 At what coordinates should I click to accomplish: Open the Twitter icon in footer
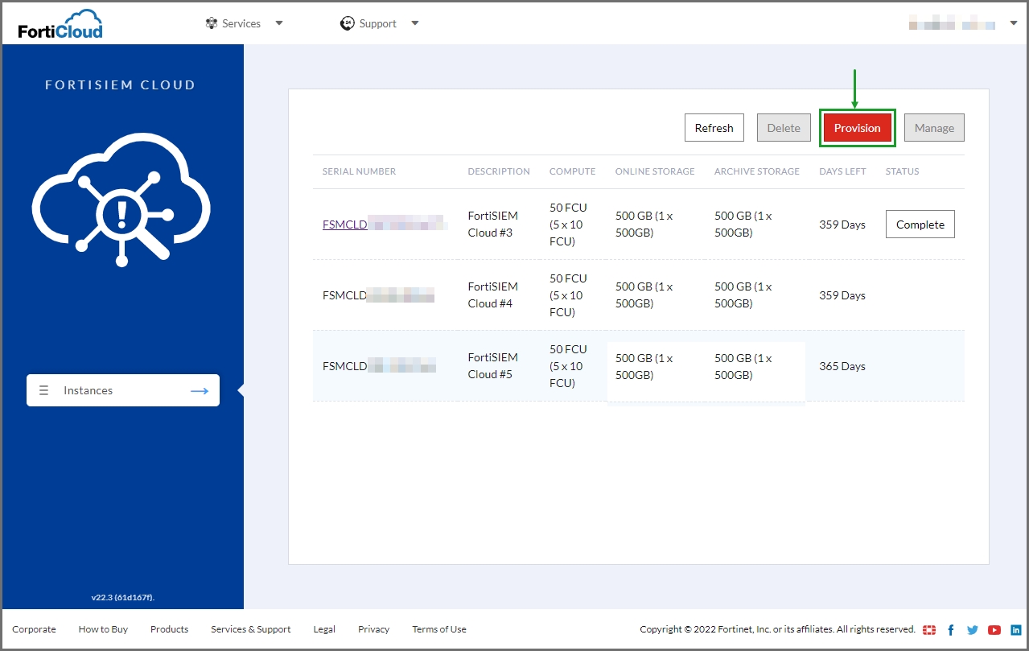click(x=972, y=629)
